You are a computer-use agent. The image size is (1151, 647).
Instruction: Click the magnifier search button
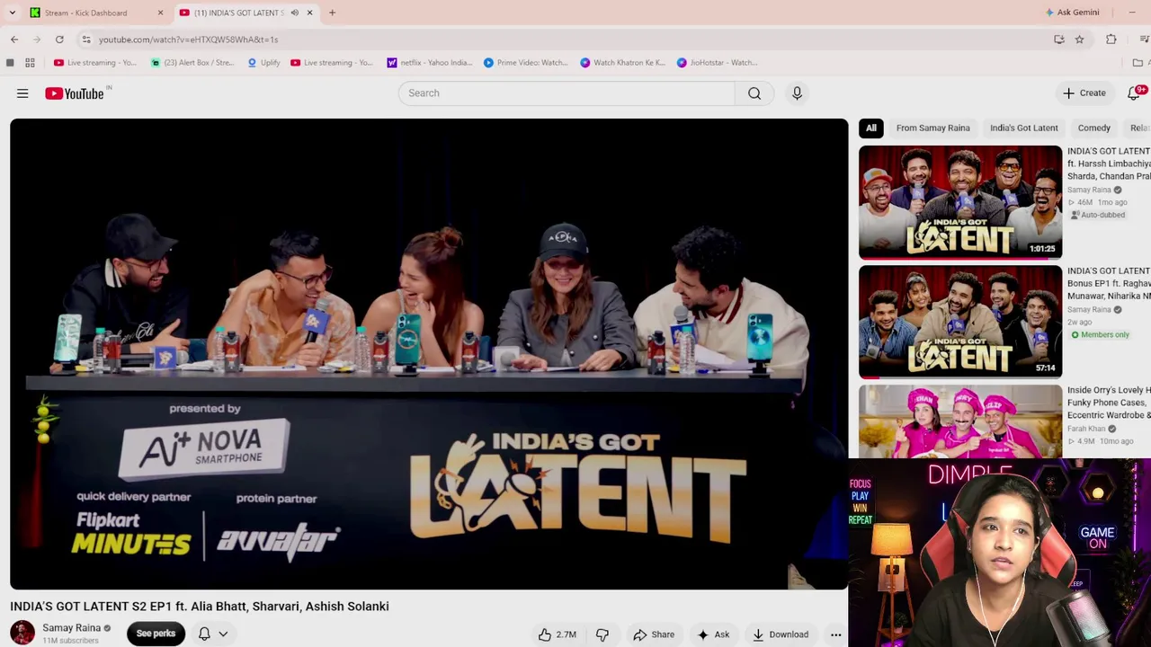click(x=754, y=93)
